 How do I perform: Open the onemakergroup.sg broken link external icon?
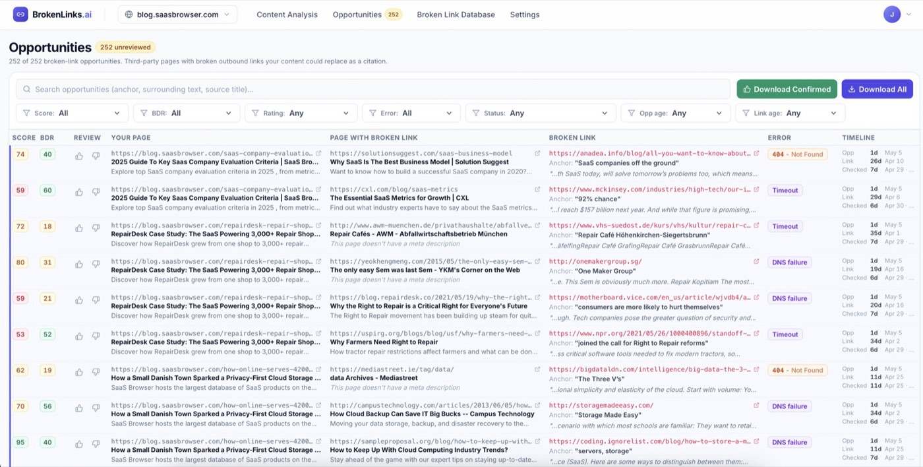tap(756, 261)
